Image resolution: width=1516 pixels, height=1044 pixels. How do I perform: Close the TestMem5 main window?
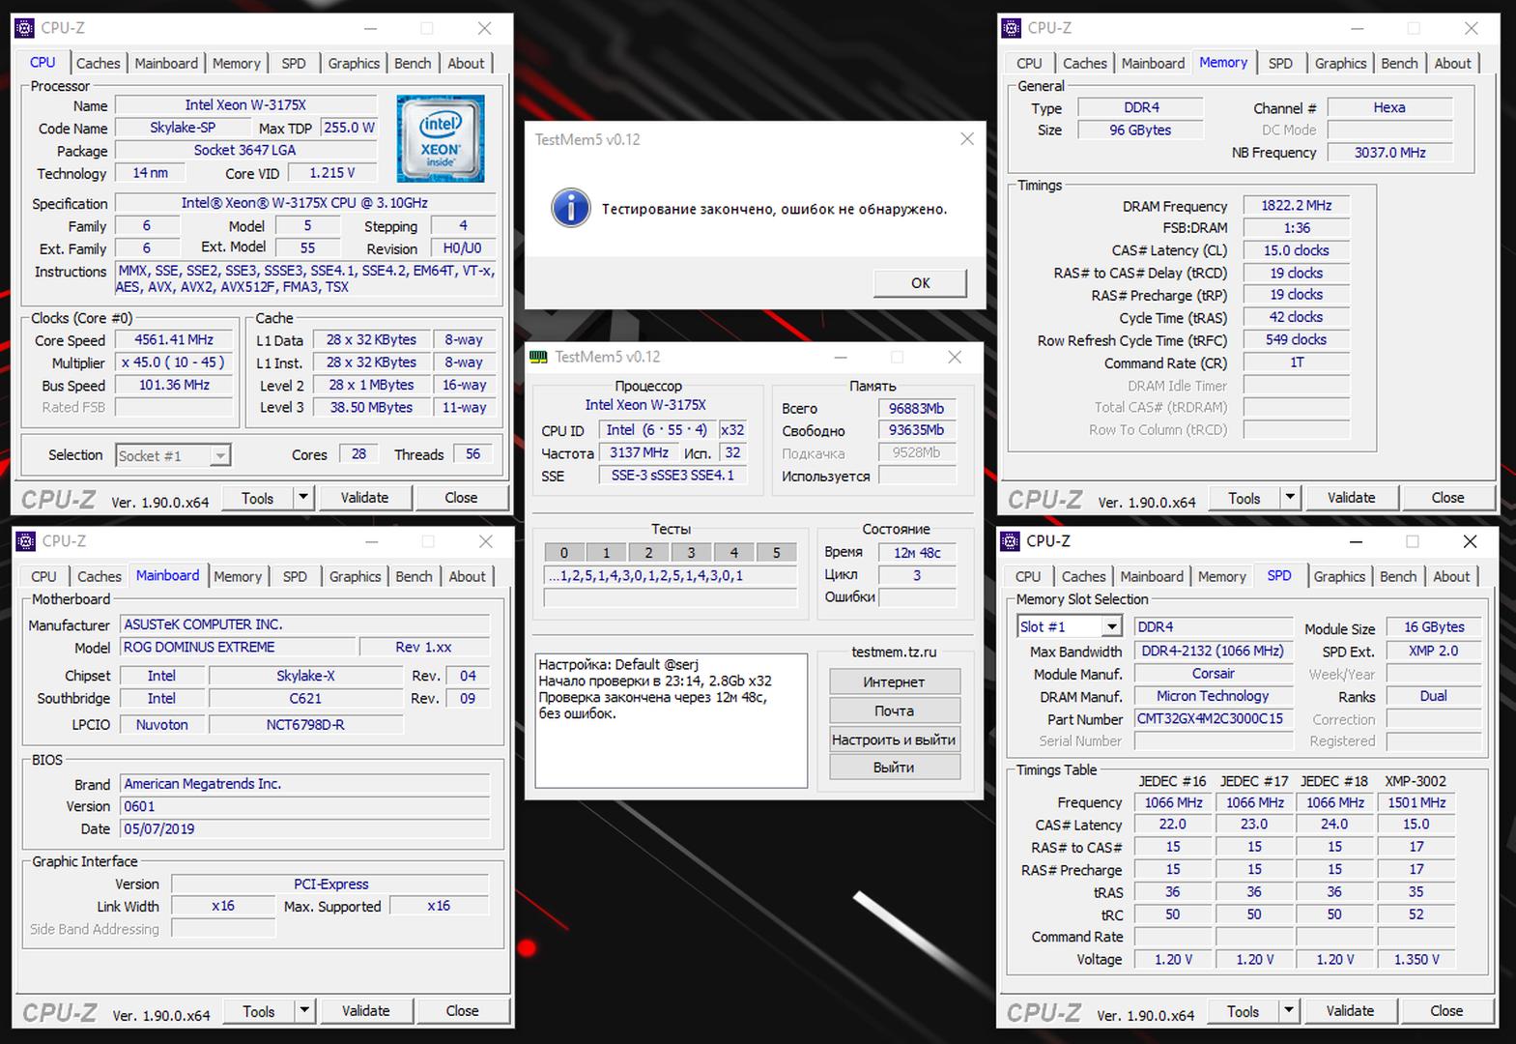[955, 357]
